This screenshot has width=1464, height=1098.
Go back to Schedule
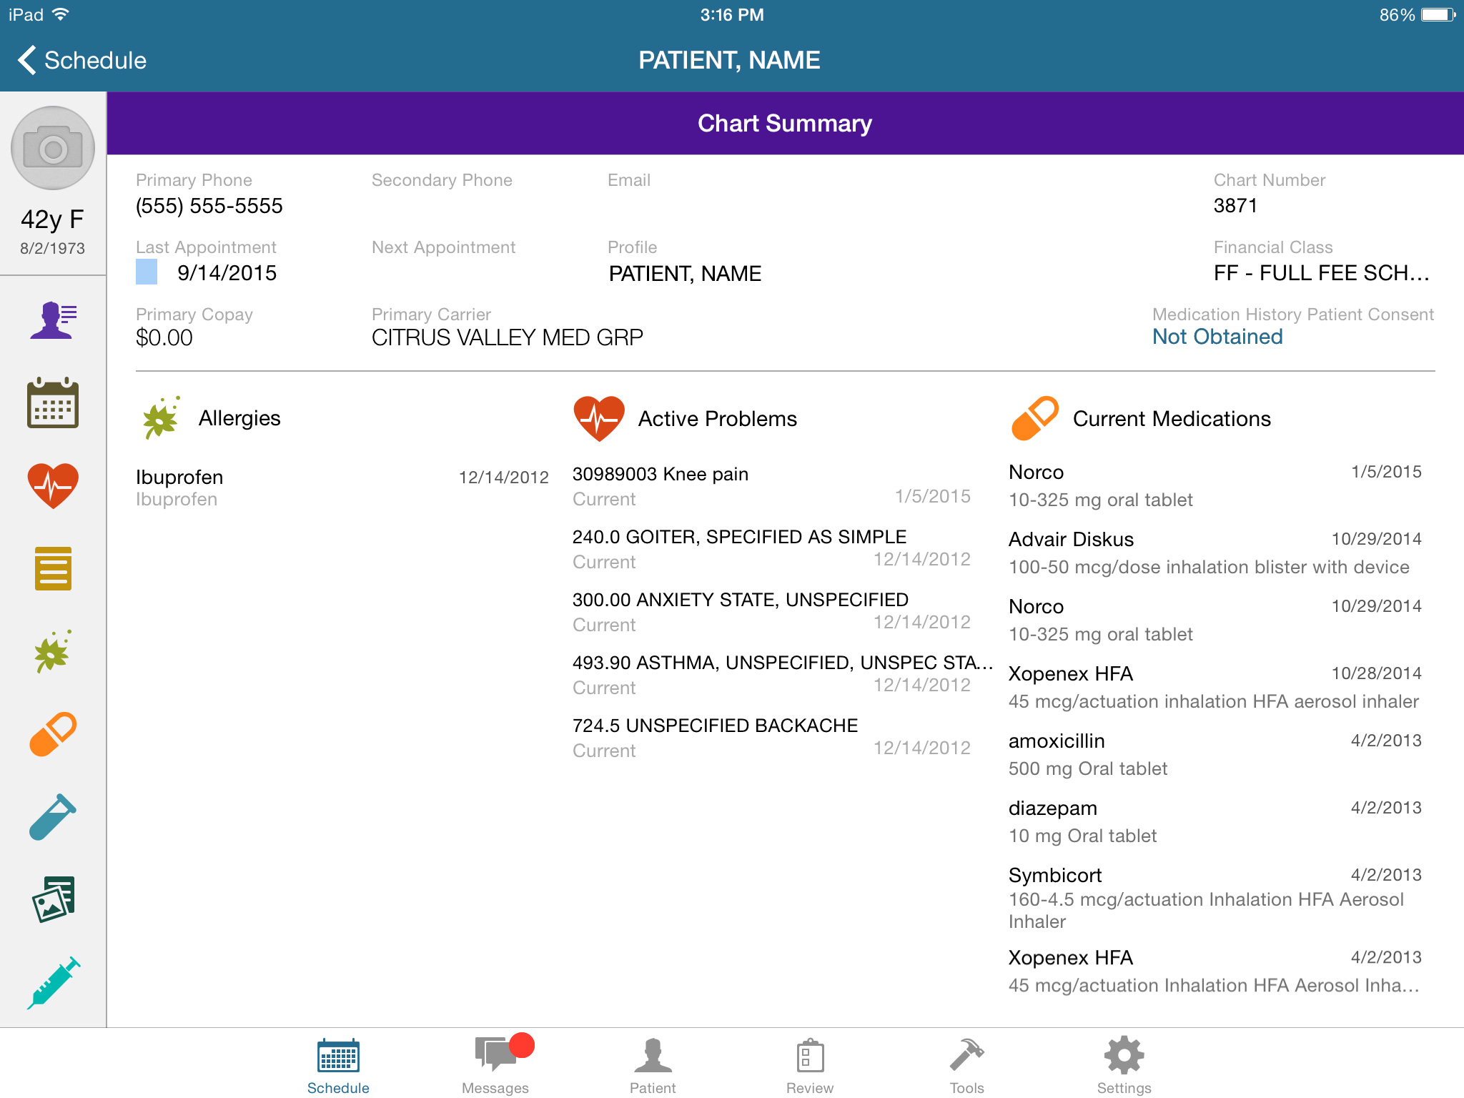coord(81,60)
